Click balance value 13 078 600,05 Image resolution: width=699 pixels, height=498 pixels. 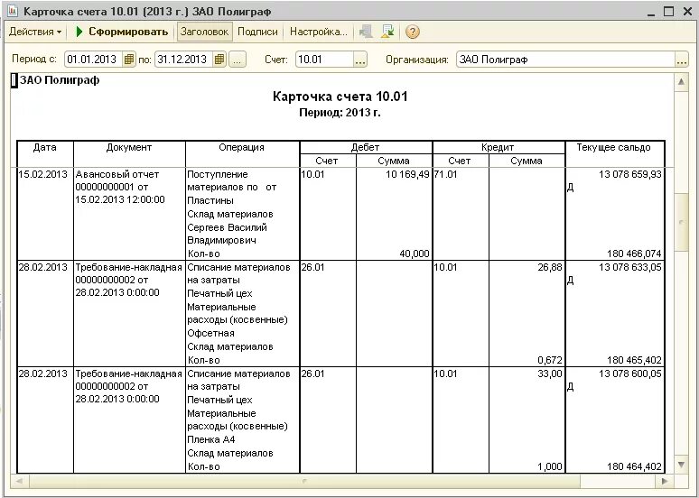point(629,373)
